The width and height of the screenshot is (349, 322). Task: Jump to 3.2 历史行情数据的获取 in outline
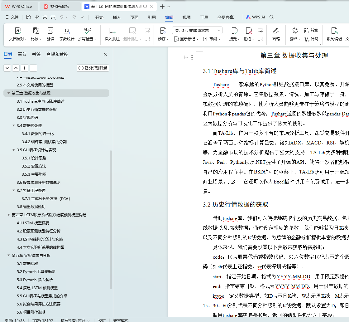click(37, 110)
